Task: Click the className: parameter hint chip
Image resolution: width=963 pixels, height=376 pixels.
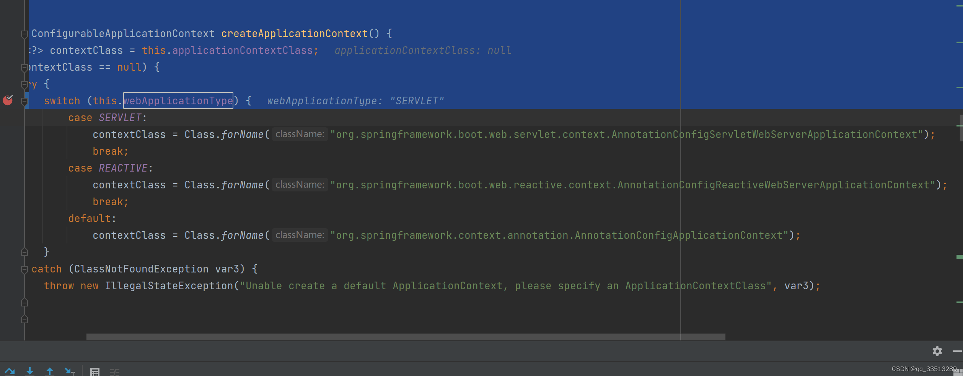Action: (x=300, y=134)
